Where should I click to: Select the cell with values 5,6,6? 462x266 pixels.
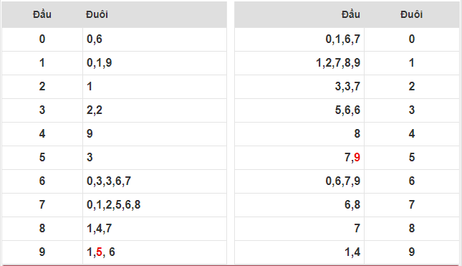coord(299,110)
